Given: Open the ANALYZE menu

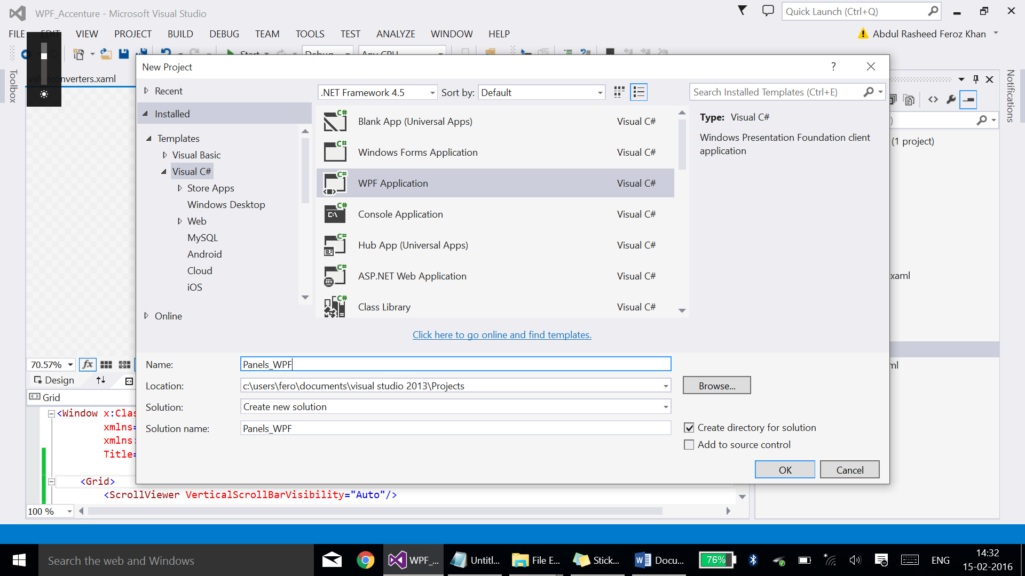Looking at the screenshot, I should 395,34.
